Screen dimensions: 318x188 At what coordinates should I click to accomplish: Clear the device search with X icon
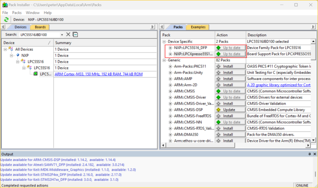tap(68, 35)
